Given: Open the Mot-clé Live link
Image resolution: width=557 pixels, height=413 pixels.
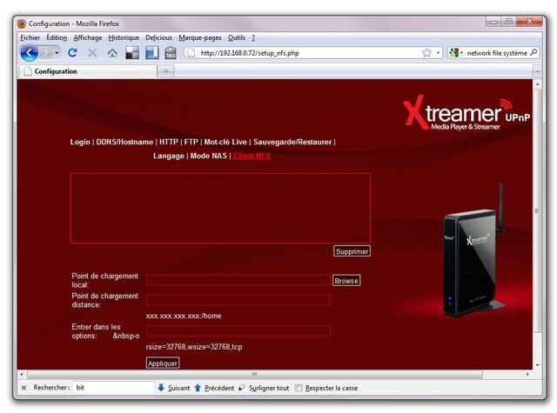Looking at the screenshot, I should (x=225, y=142).
